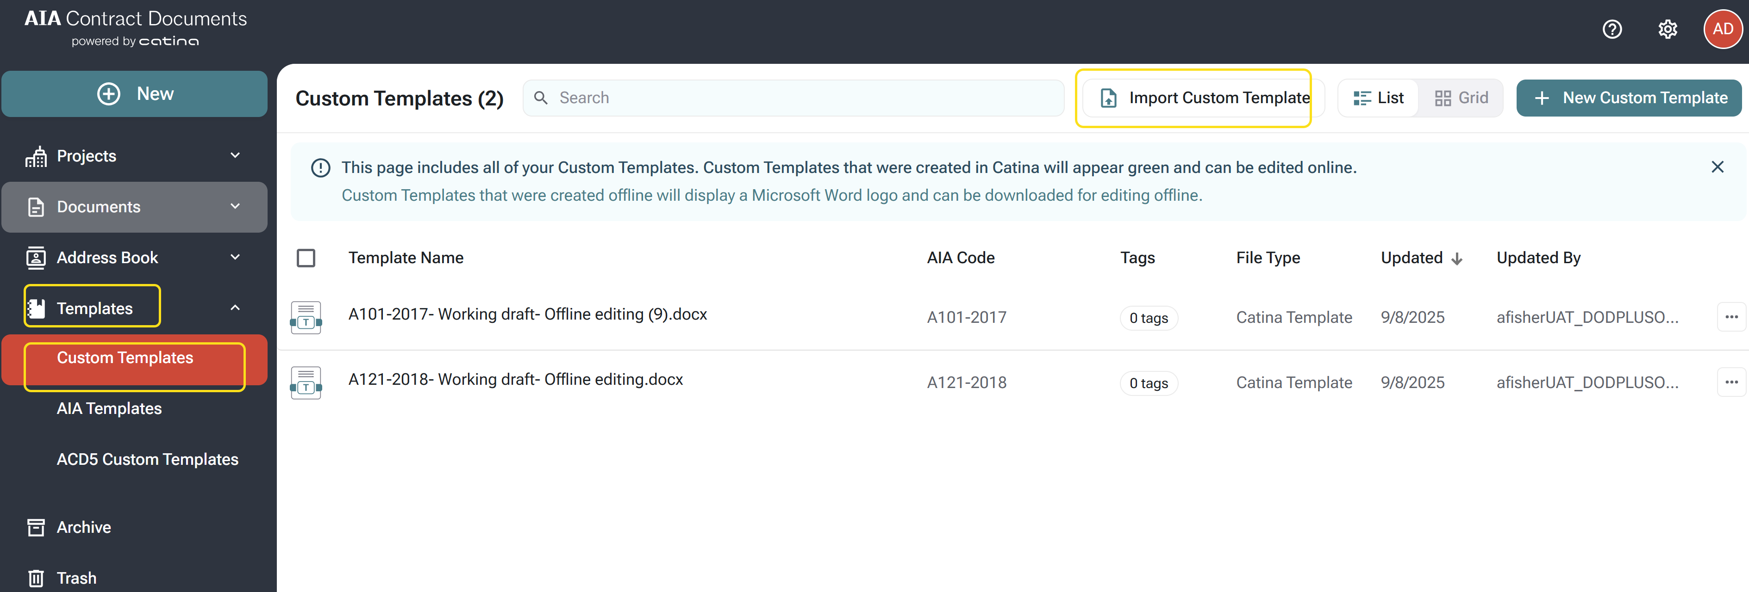This screenshot has height=592, width=1749.
Task: Open Trash from the sidebar
Action: click(x=76, y=578)
